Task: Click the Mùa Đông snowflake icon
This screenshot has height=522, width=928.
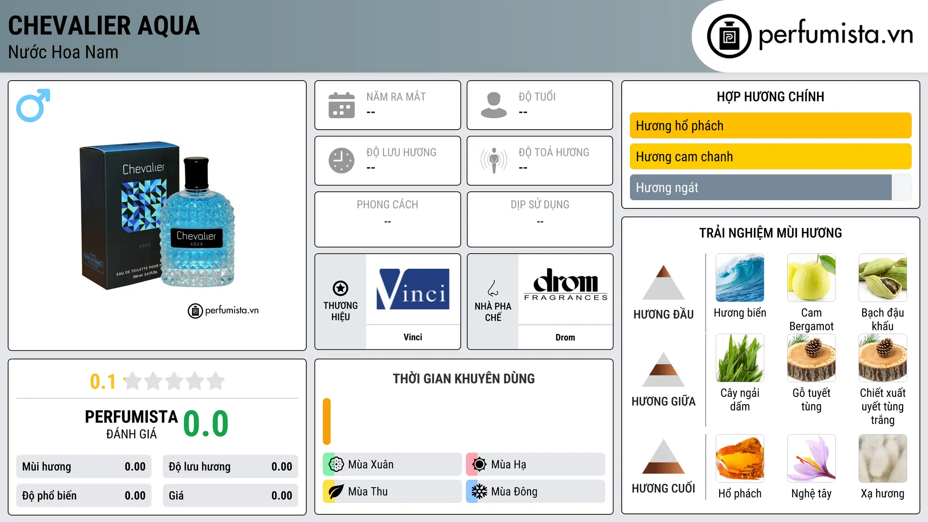Action: coord(479,492)
